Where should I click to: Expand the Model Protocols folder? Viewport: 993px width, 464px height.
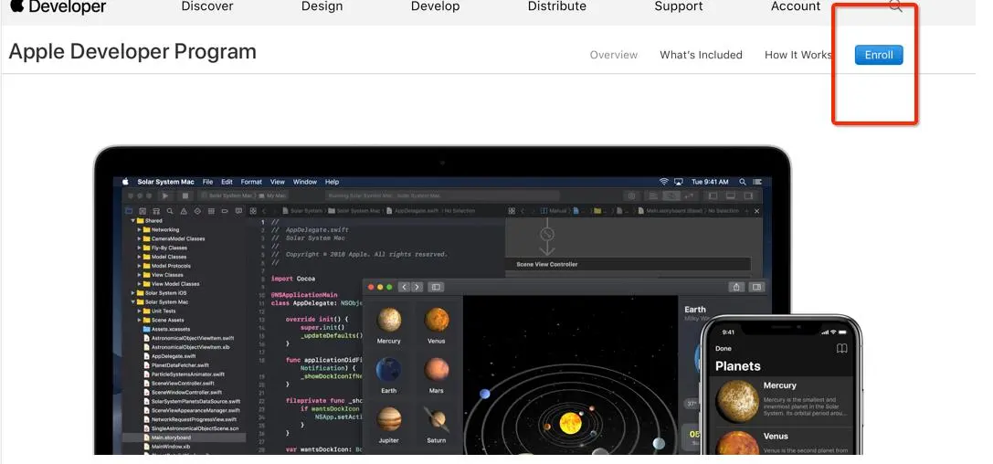coord(140,266)
